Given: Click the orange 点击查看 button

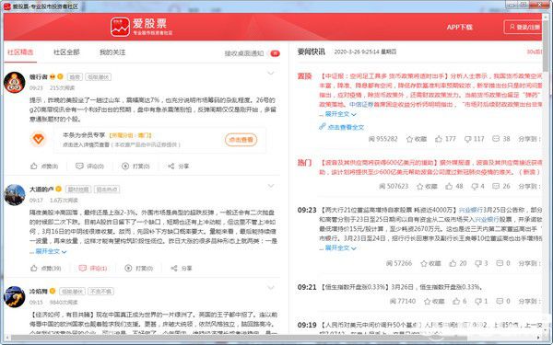Looking at the screenshot, I should [241, 140].
